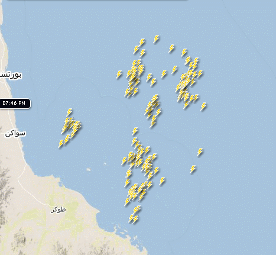276x255 pixels.
Task: Select the lone bolt right of the southern cluster
Action: (162, 180)
